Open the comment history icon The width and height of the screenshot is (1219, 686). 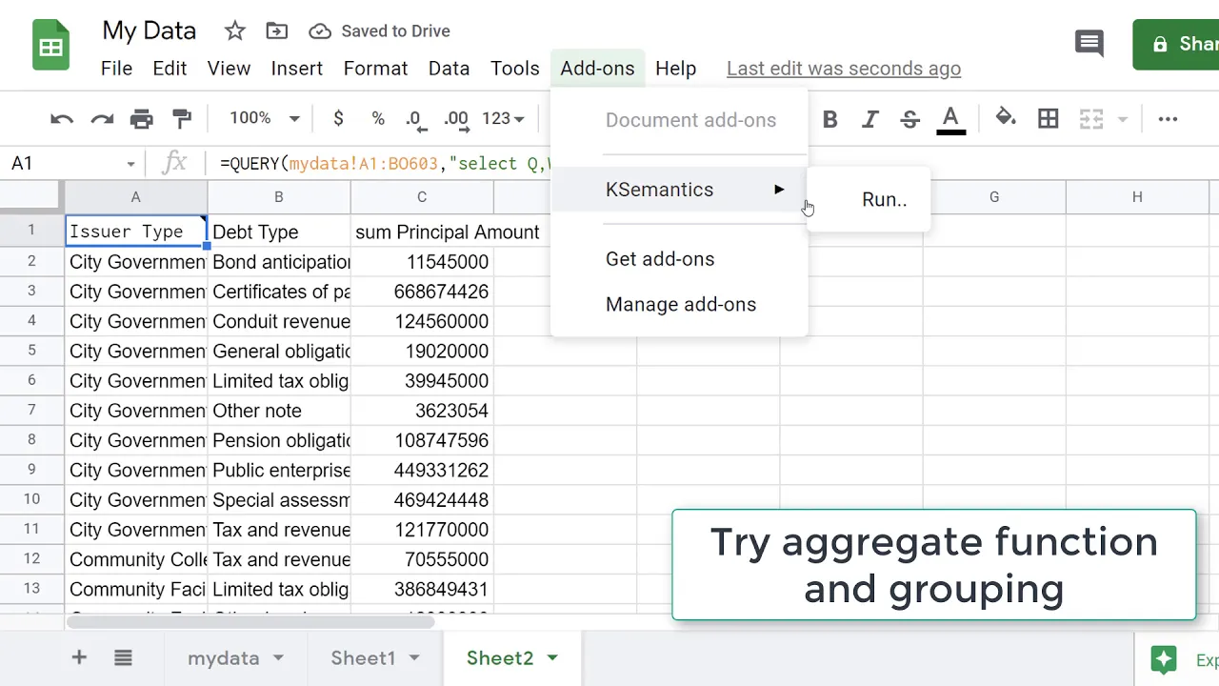pyautogui.click(x=1089, y=43)
